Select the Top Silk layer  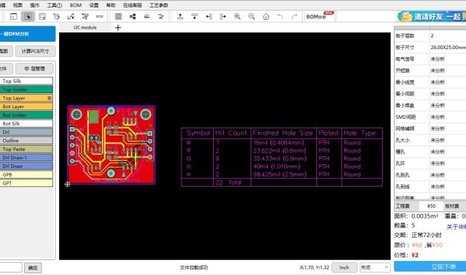[27, 81]
